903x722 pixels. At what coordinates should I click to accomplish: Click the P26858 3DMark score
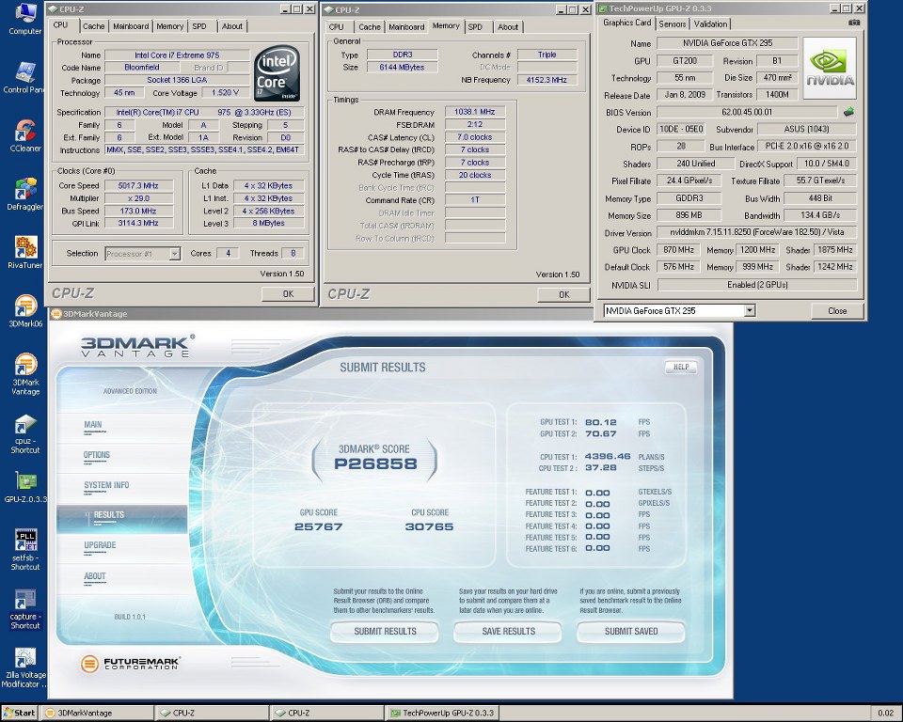pyautogui.click(x=375, y=464)
